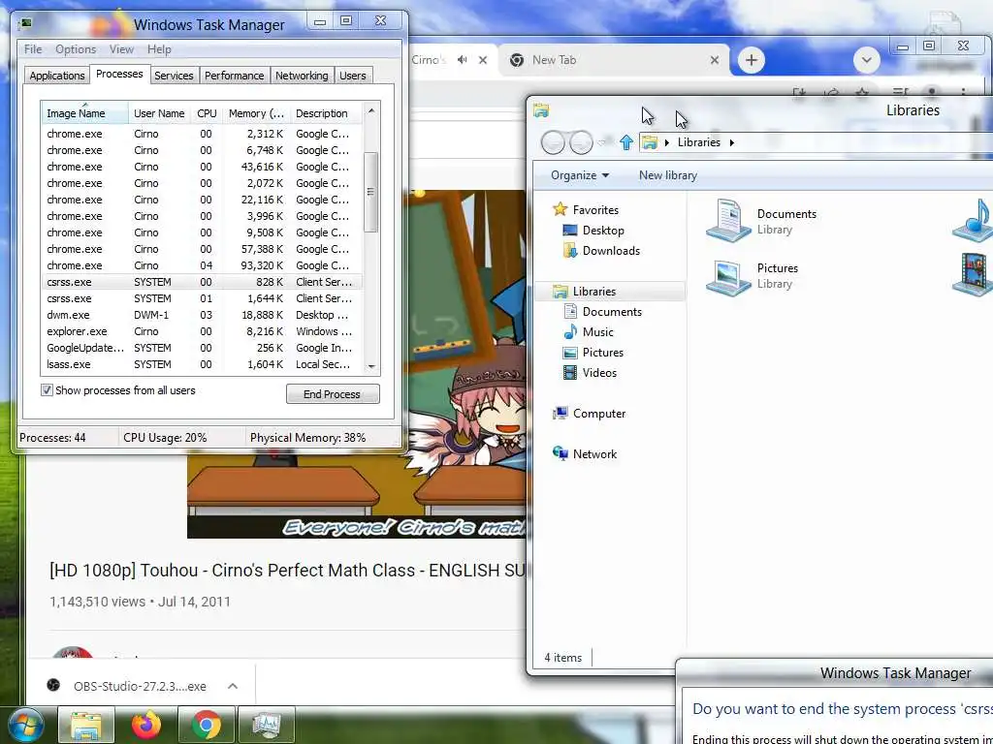Launch Firefox from the taskbar
This screenshot has width=993, height=744.
146,725
